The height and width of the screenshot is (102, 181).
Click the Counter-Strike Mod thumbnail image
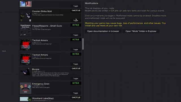[x=25, y=16]
